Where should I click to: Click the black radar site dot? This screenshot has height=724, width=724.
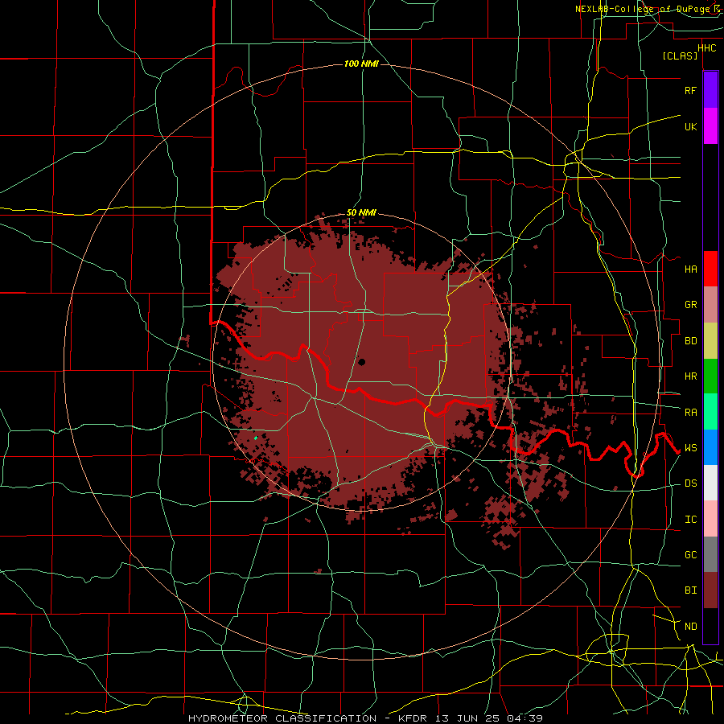point(362,362)
